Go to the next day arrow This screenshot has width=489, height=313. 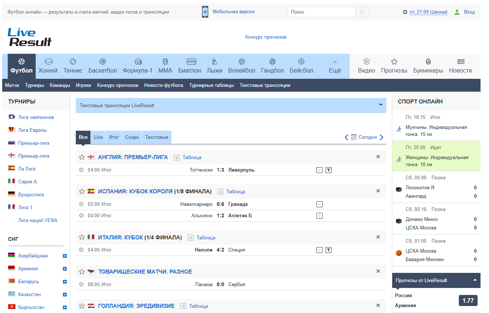[382, 137]
